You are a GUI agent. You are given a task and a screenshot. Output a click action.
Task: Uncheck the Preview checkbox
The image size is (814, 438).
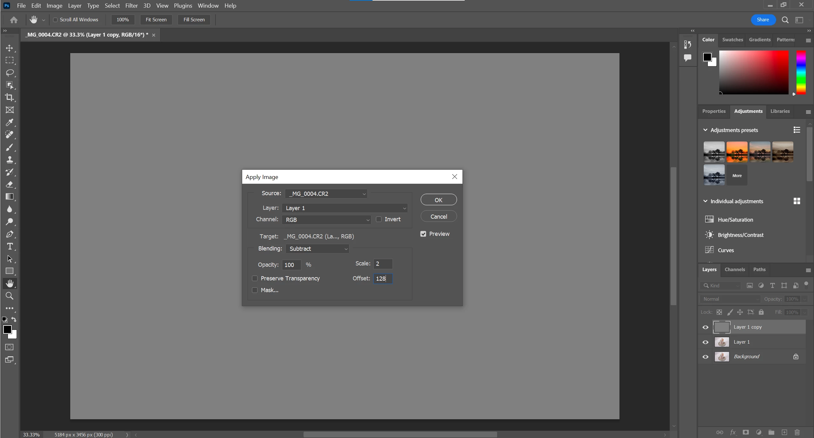click(x=423, y=234)
